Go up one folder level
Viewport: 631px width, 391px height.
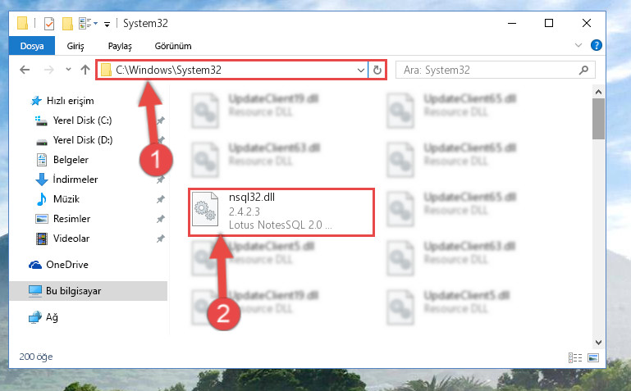[85, 70]
